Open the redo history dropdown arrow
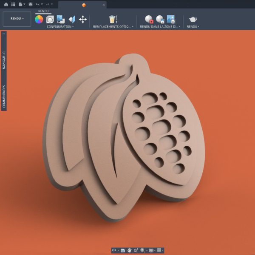Screen dimensions: 255x255 [52, 4]
